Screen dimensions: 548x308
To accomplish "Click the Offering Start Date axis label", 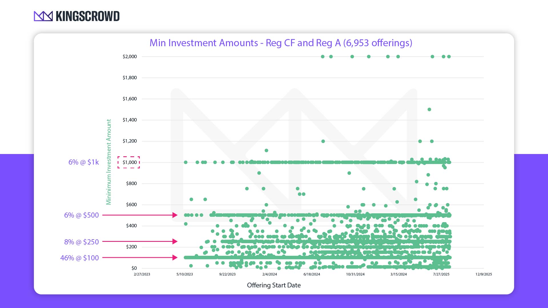I will coord(274,285).
